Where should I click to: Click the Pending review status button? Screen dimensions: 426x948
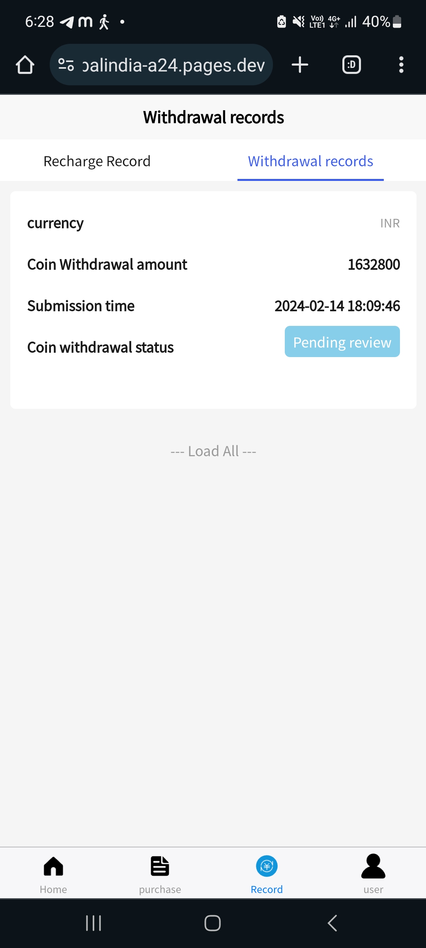(x=342, y=342)
